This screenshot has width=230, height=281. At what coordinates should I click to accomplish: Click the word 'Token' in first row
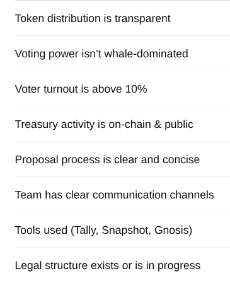[30, 18]
